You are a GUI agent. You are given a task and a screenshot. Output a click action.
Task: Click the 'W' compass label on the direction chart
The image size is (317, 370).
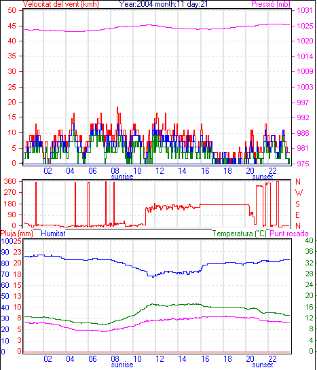pos(299,193)
